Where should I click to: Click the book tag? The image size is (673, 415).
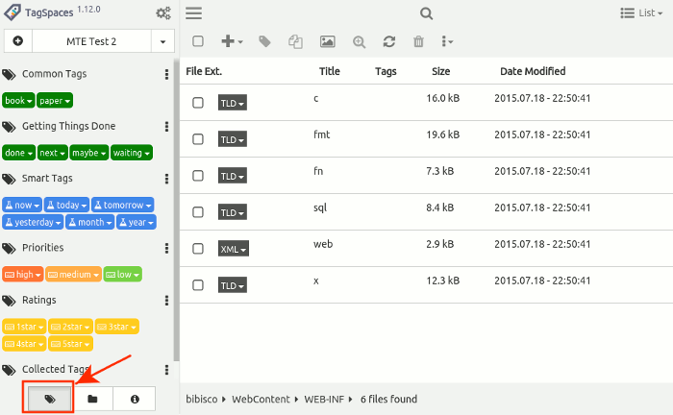coord(18,101)
